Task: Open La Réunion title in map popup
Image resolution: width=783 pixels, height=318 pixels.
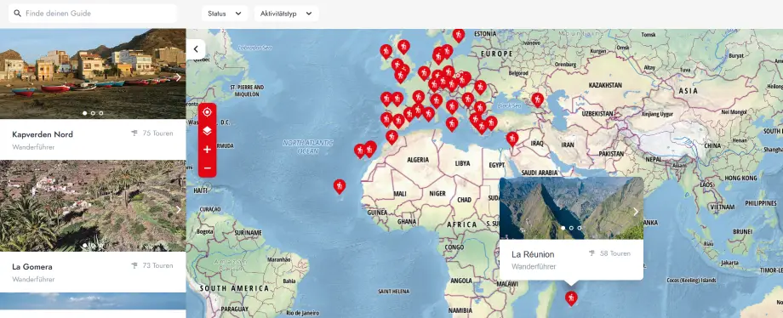Action: [533, 254]
